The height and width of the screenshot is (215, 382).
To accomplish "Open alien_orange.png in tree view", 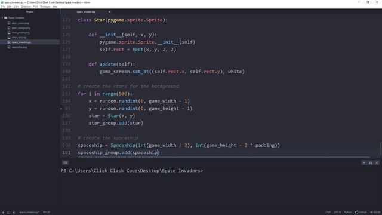I will 21,28.
